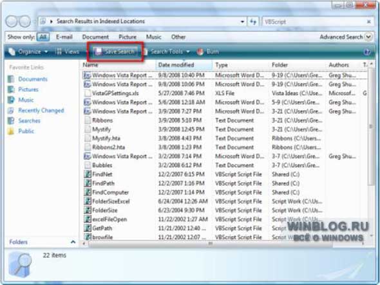The width and height of the screenshot is (380, 285).
Task: Click the FindNet script file icon
Action: coord(88,174)
